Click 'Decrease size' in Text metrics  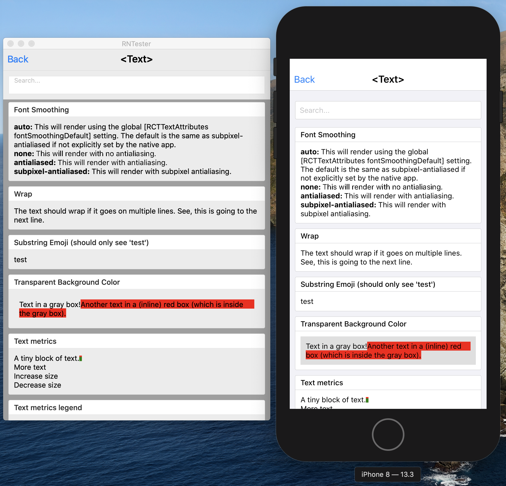[x=38, y=385]
